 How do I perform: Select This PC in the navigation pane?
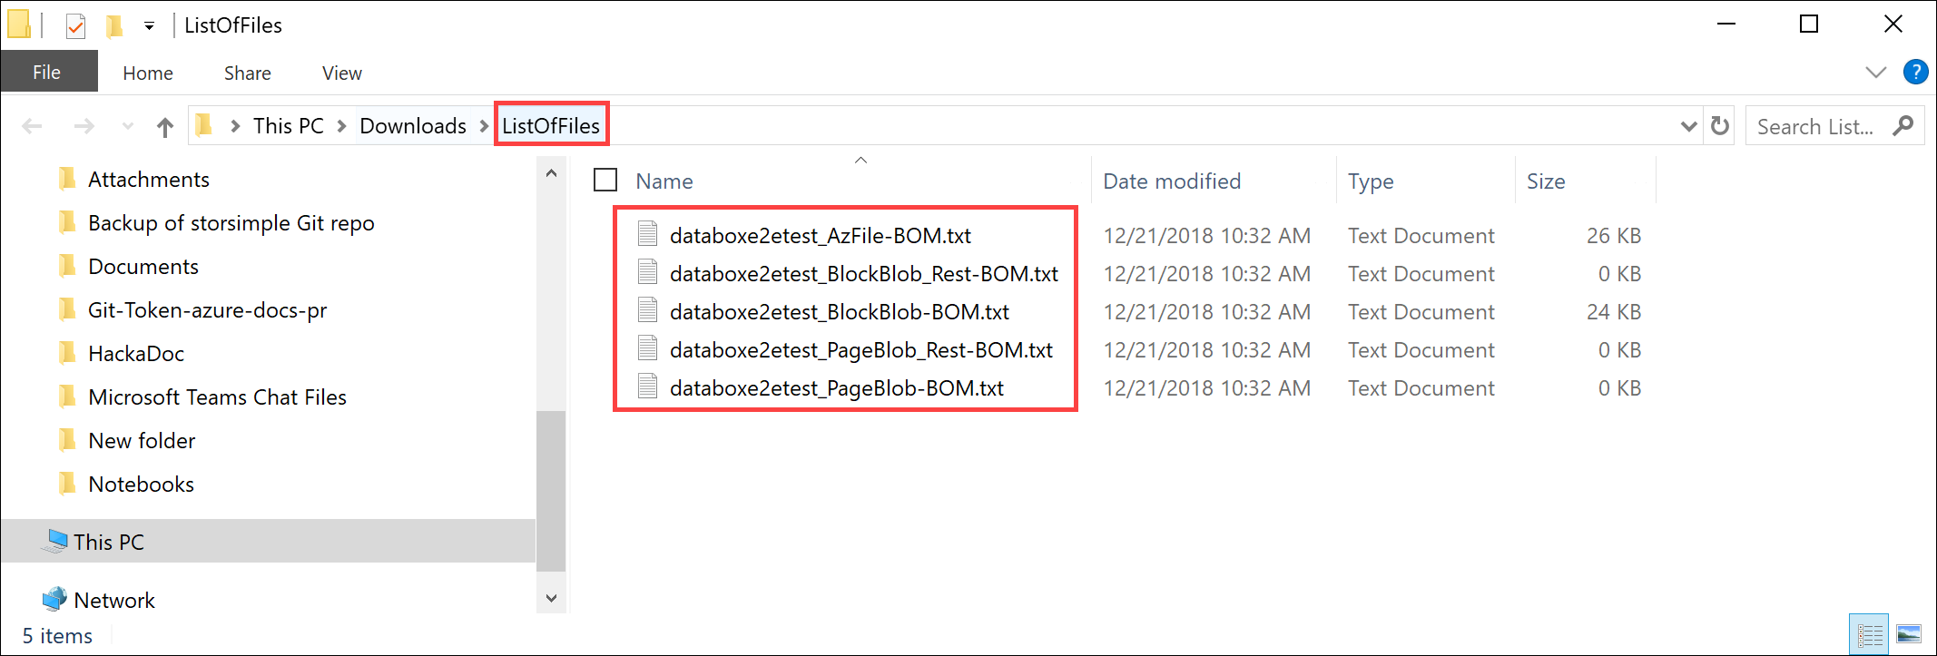click(108, 542)
